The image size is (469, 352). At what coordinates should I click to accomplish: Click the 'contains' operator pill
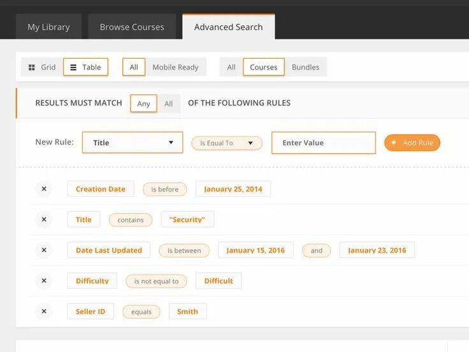coord(131,220)
